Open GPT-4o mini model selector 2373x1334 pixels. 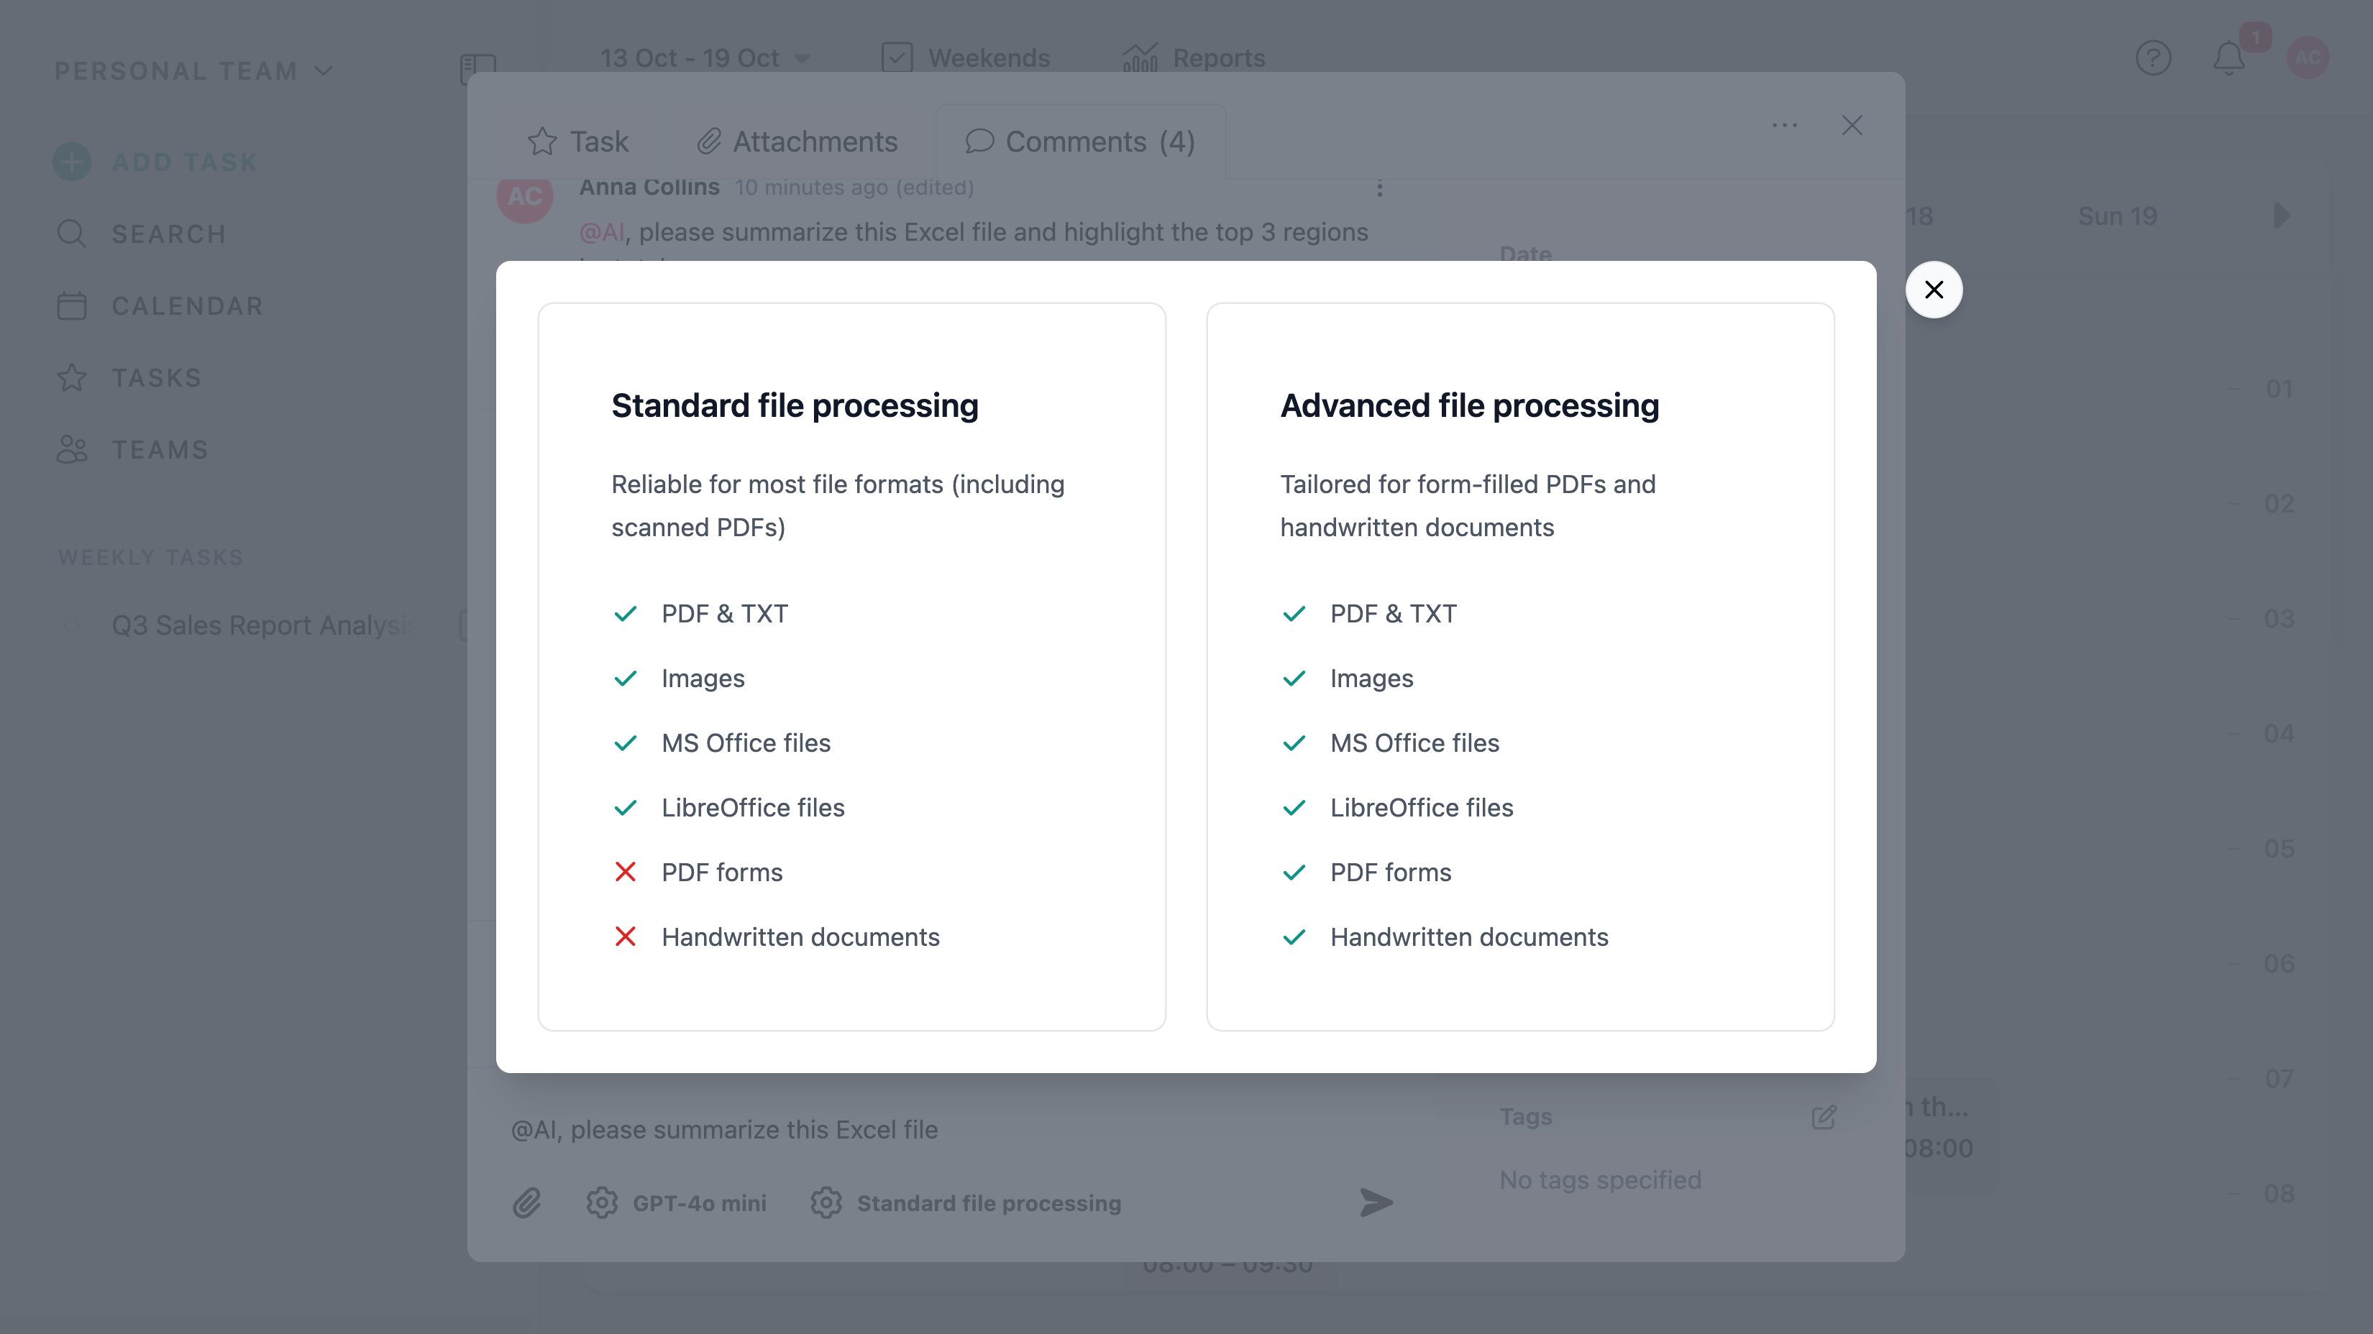coord(676,1202)
